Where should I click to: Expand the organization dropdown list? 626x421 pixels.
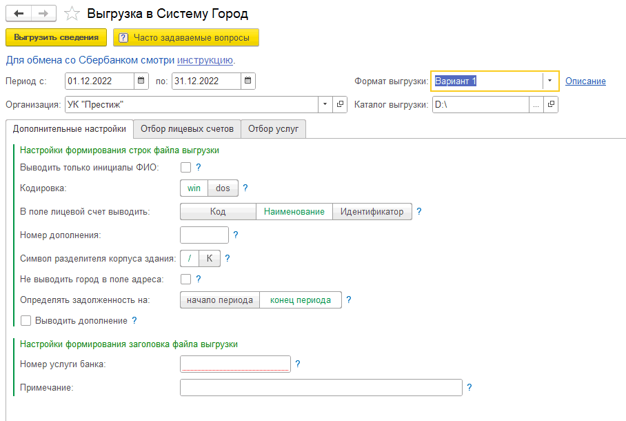click(325, 104)
